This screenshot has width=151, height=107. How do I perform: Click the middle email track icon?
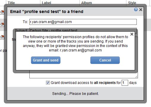(2, 25)
